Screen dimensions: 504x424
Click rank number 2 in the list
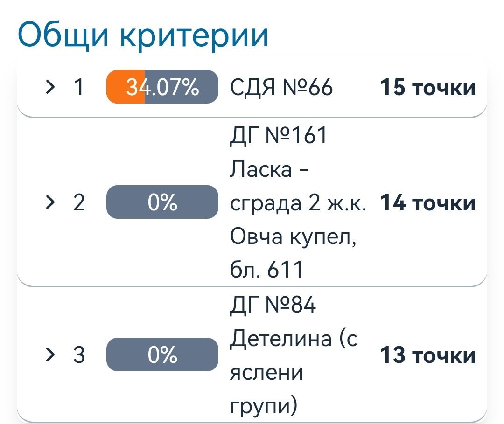79,203
